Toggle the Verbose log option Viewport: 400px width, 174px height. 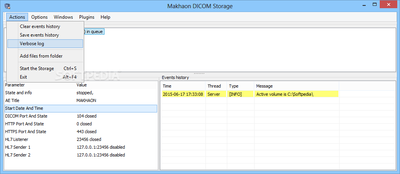45,44
